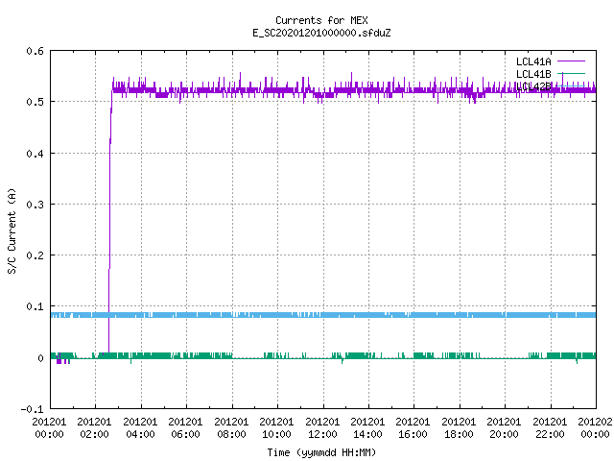The width and height of the screenshot is (614, 461).
Task: Click the light blue LCL42B trace band
Action: tap(323, 315)
